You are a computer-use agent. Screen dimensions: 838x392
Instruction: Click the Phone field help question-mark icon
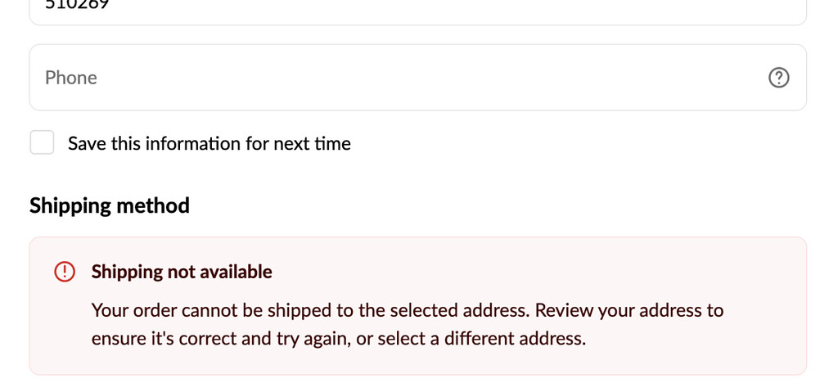pos(778,78)
